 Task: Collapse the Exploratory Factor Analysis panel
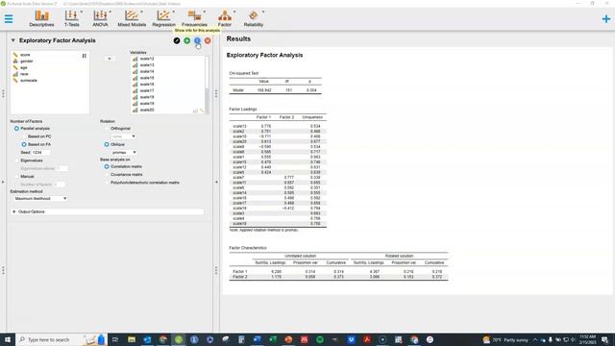[12, 40]
